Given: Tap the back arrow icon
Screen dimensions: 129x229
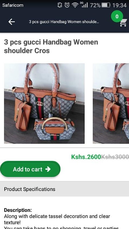Looking at the screenshot, I should coord(11,22).
